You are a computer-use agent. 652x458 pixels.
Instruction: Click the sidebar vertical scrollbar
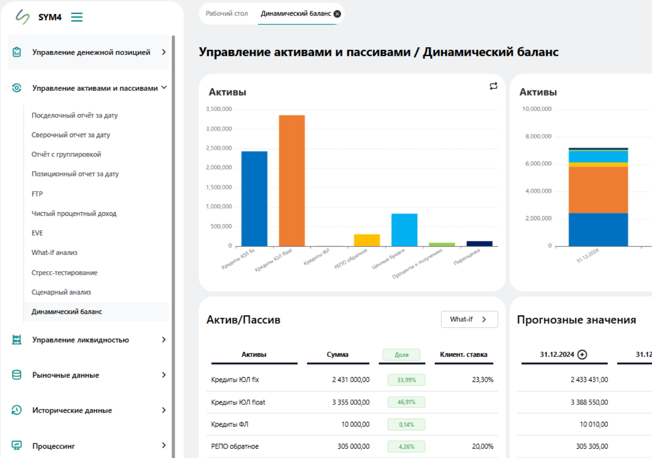coord(173,223)
